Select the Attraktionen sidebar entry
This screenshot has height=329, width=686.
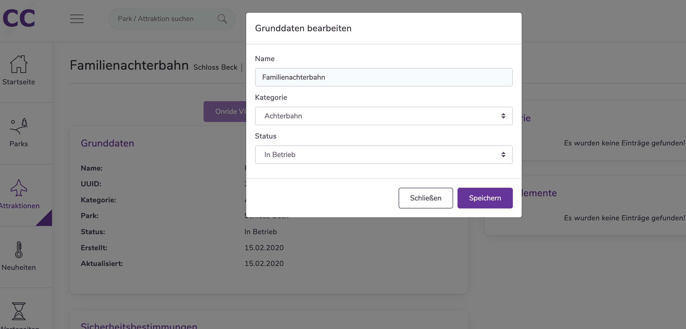(19, 195)
